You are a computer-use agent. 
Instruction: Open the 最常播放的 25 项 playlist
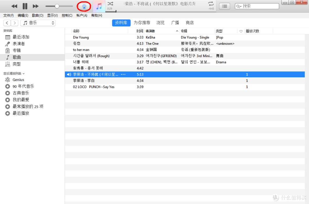pos(32,107)
